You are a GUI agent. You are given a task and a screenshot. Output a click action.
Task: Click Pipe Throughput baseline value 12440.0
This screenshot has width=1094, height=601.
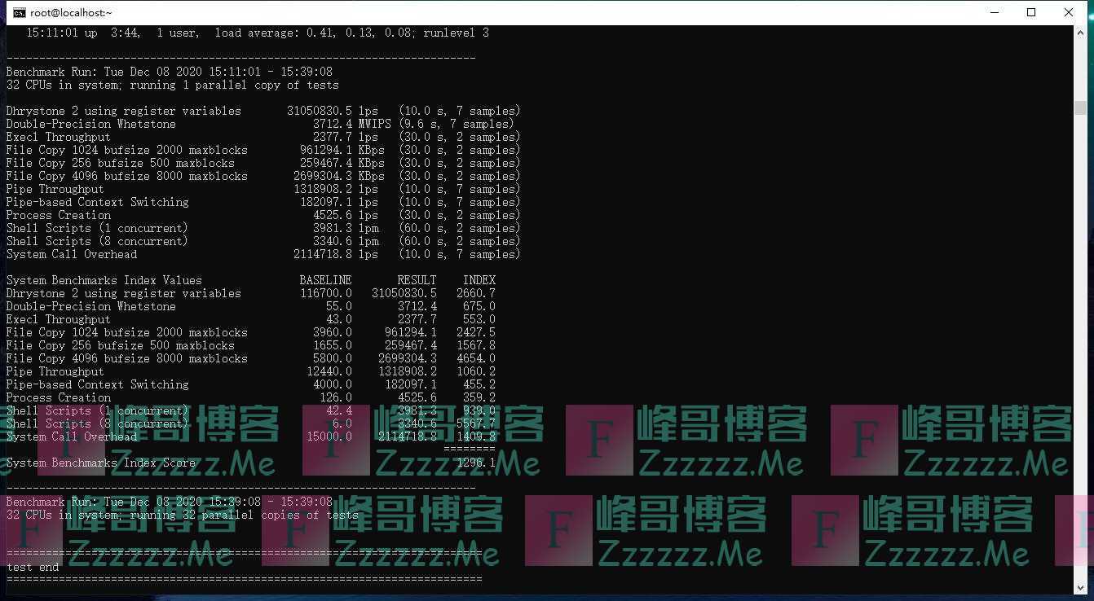click(329, 372)
